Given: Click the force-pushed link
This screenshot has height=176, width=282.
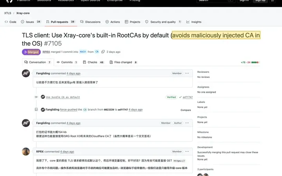Looking at the screenshot, I should (x=69, y=110).
